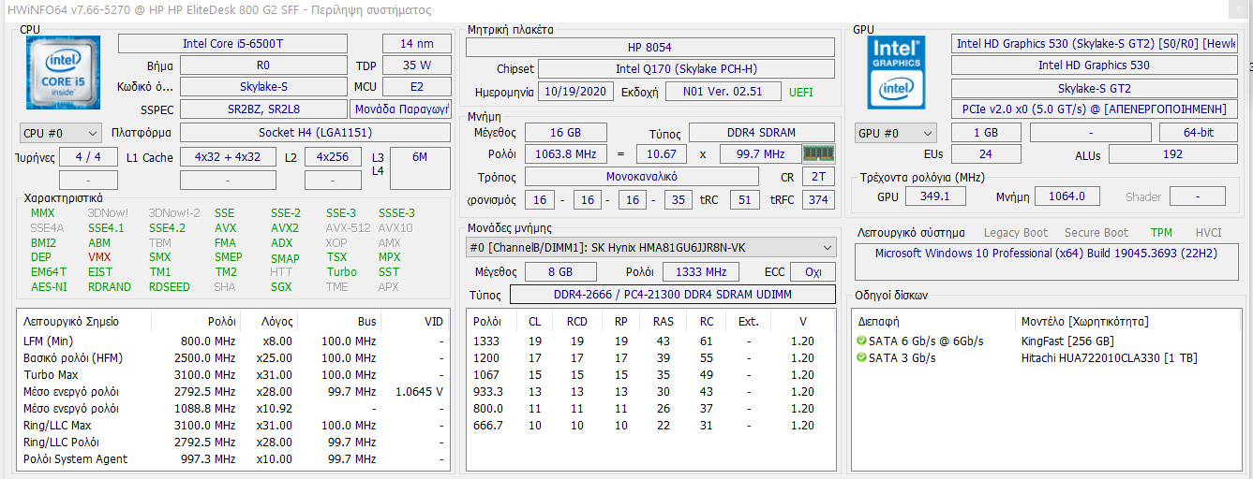The image size is (1253, 479).
Task: Click the 35 W TDP value
Action: [417, 65]
